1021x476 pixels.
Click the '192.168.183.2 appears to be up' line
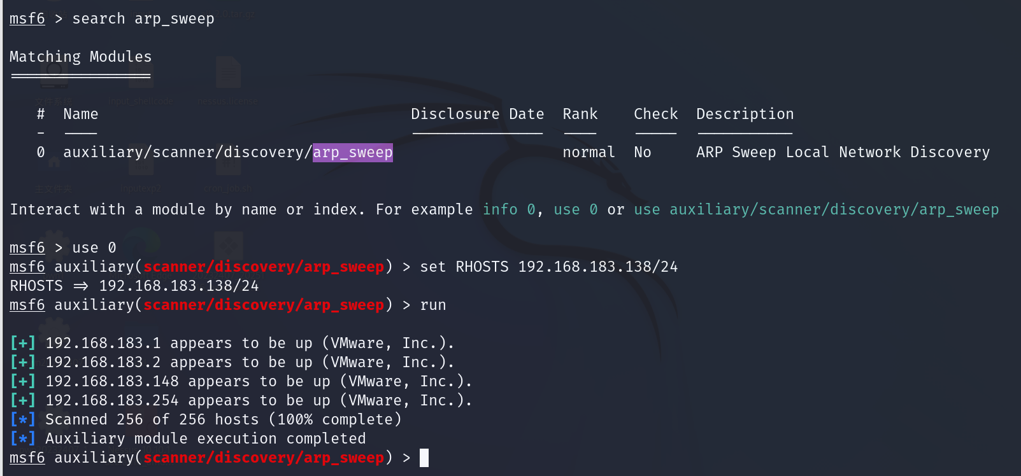pos(232,362)
